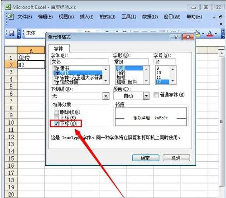The width and height of the screenshot is (226, 198).
Task: Click the Excel workbook icon left of File menu
Action: (x=11, y=16)
